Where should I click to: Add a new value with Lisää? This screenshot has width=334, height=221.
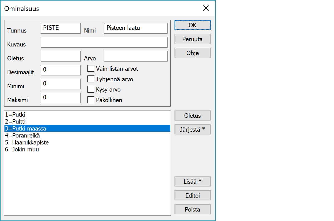(192, 181)
